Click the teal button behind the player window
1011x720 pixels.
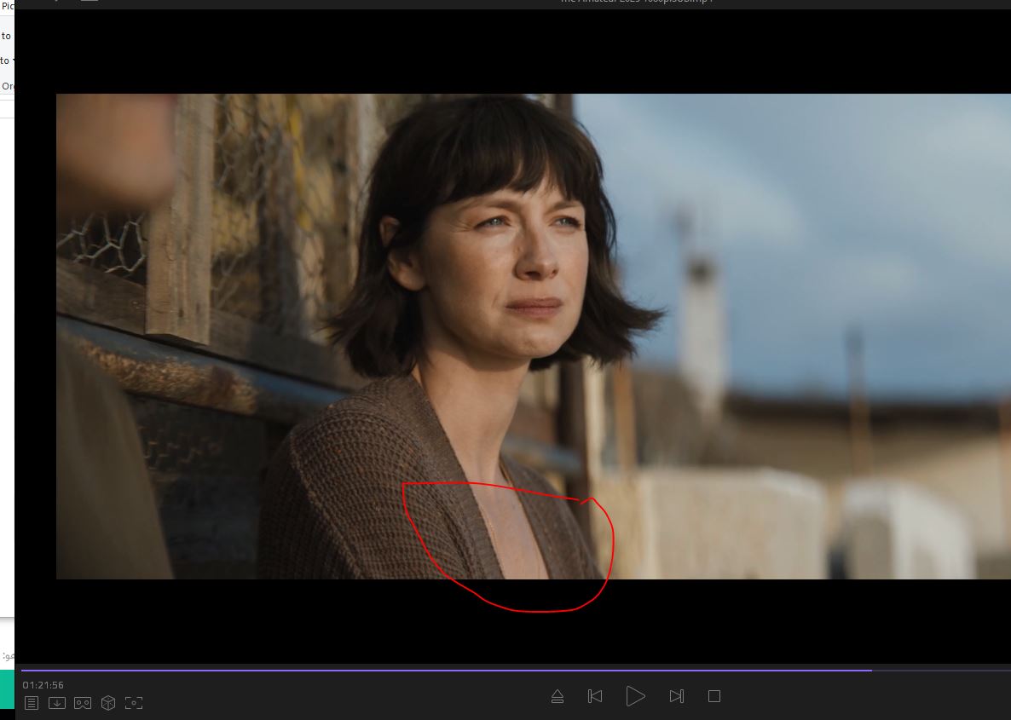[7, 688]
